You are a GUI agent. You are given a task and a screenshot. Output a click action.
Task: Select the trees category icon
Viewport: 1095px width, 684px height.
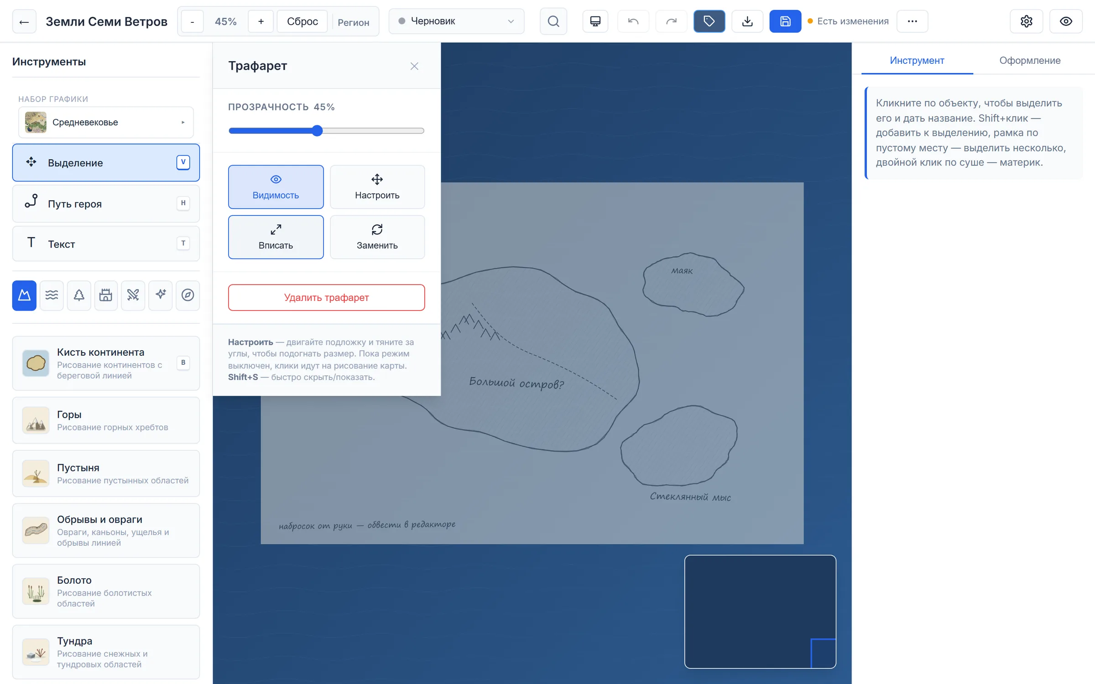79,295
